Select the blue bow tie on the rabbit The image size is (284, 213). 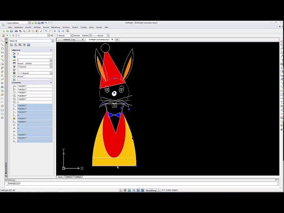(114, 115)
